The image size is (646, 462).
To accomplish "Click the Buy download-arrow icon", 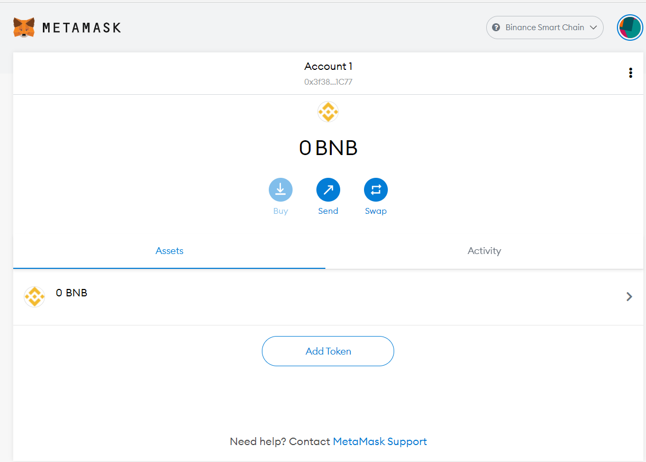I will click(280, 189).
